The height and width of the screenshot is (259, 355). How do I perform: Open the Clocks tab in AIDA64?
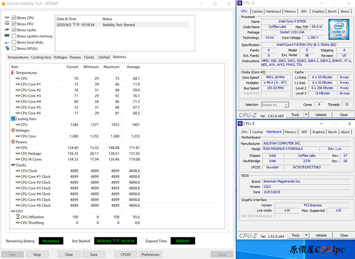(x=89, y=57)
